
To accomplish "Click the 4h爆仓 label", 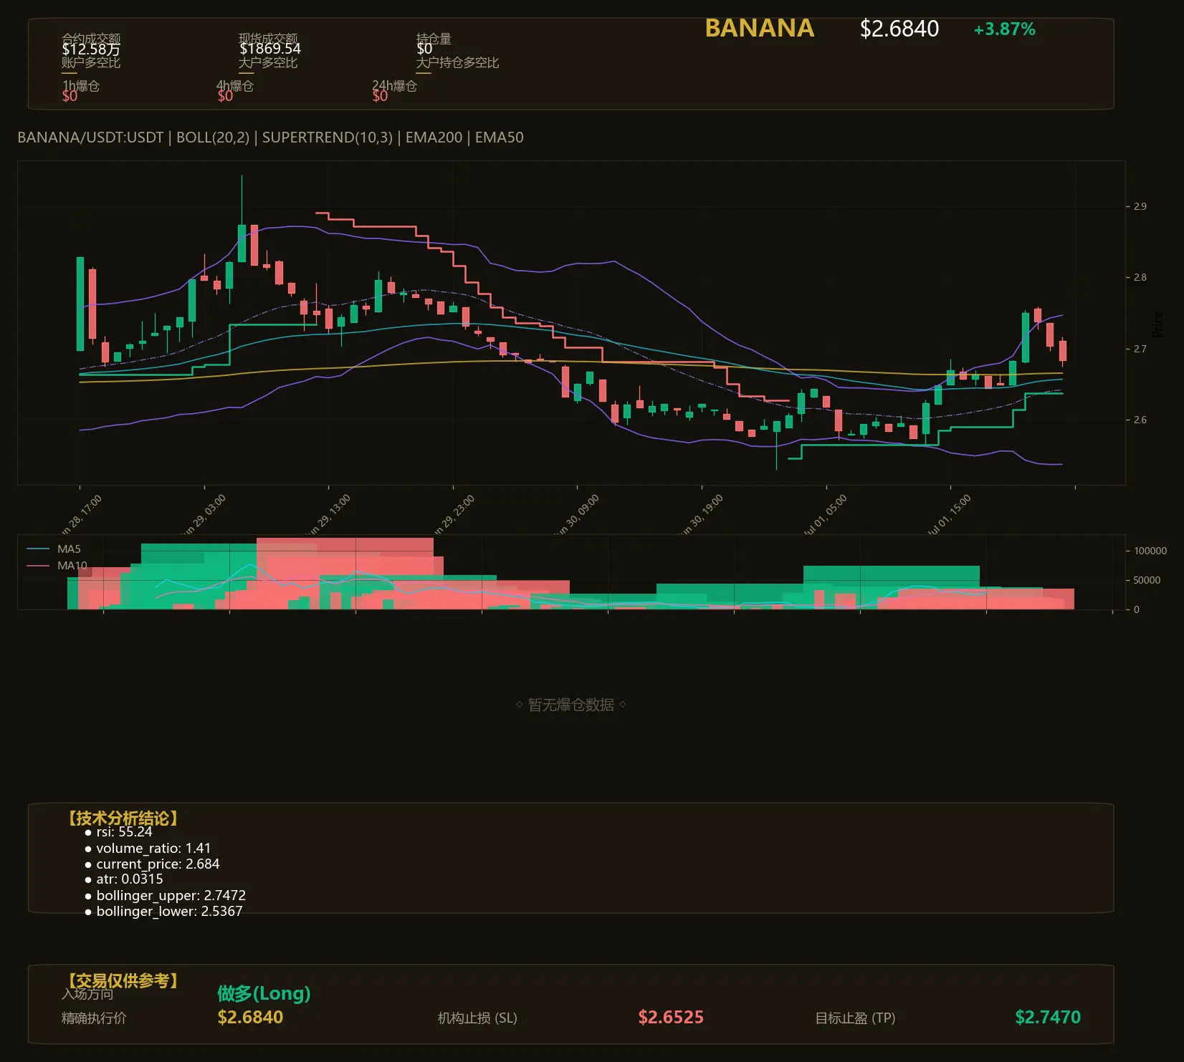I will [235, 86].
